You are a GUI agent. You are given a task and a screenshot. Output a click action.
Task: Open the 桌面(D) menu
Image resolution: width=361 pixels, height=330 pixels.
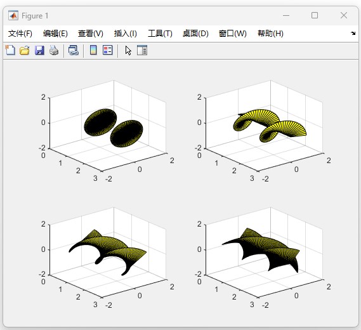pos(195,34)
